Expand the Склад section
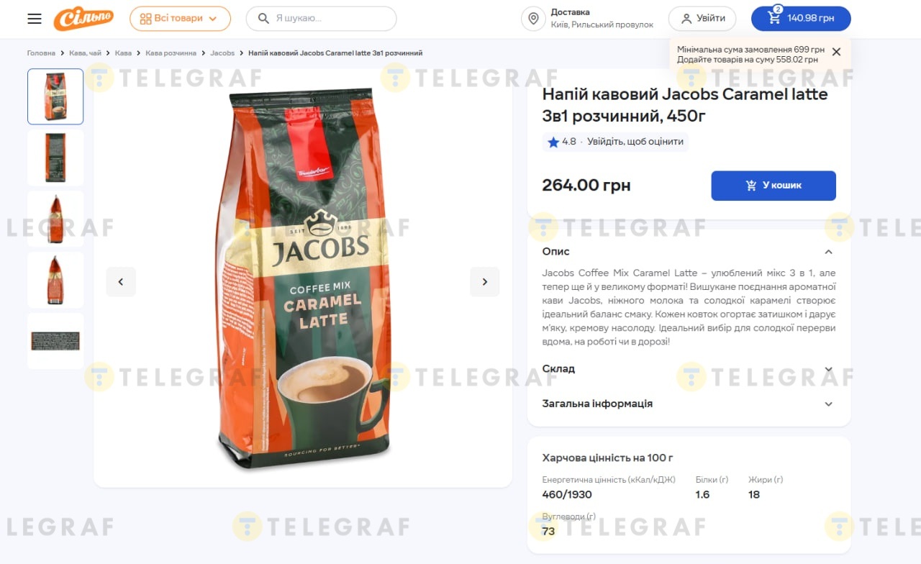This screenshot has width=921, height=564. pos(689,368)
